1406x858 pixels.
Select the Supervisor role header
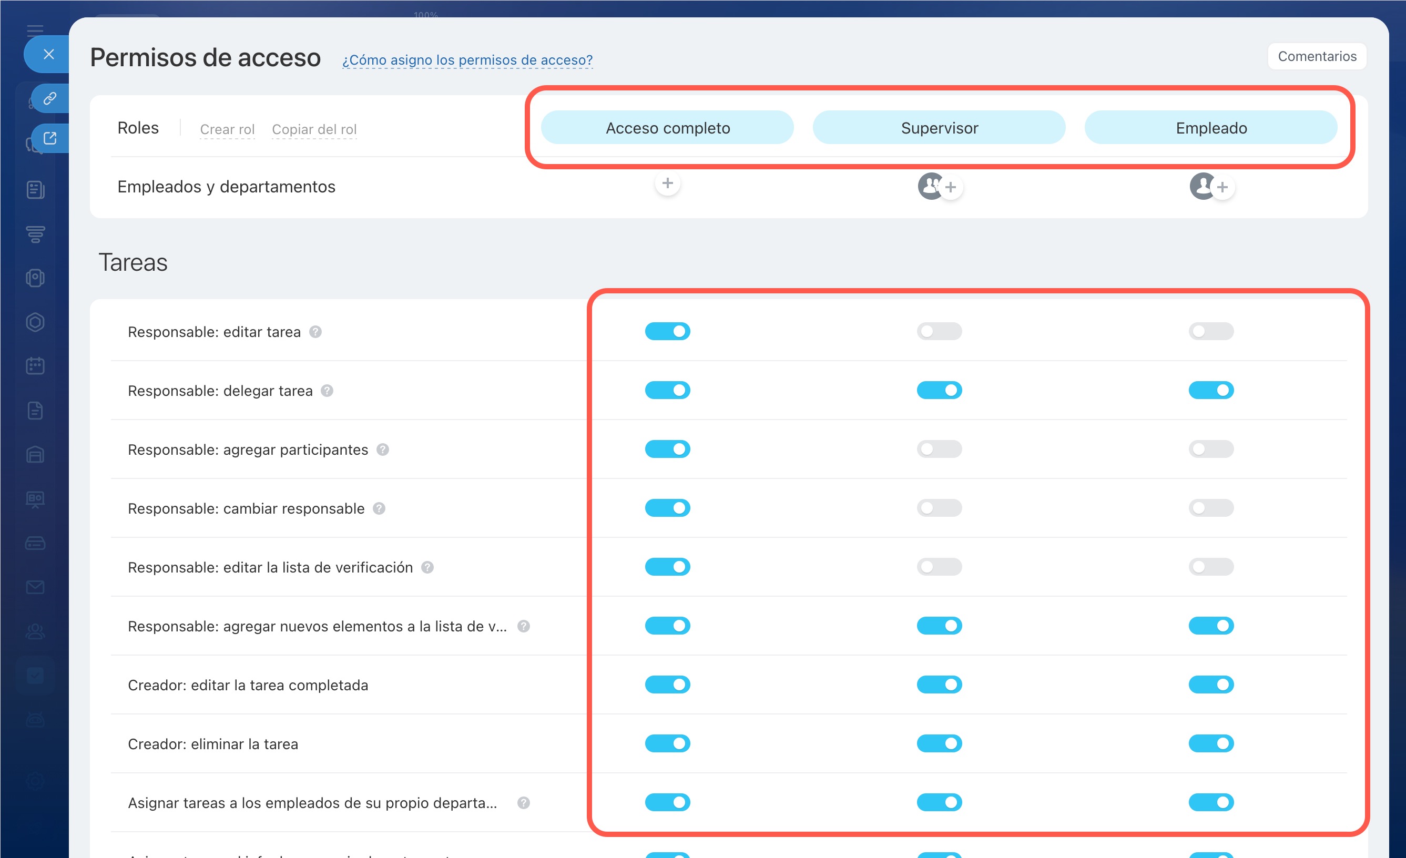pyautogui.click(x=939, y=128)
